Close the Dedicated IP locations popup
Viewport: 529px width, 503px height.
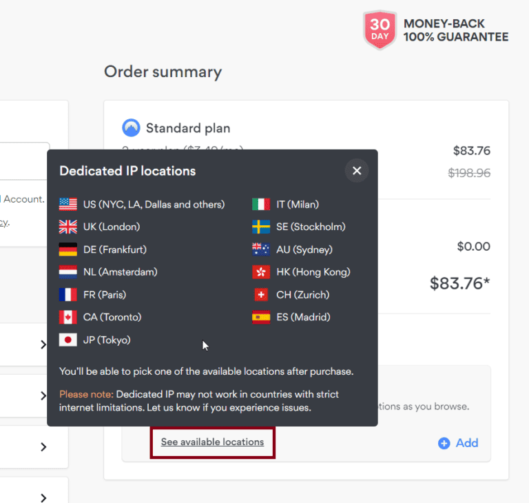coord(357,171)
